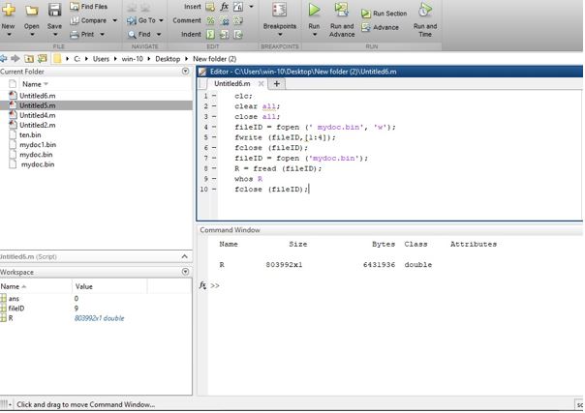The width and height of the screenshot is (585, 413).
Task: Toggle breakpoint dash on line 8
Action: [x=214, y=168]
